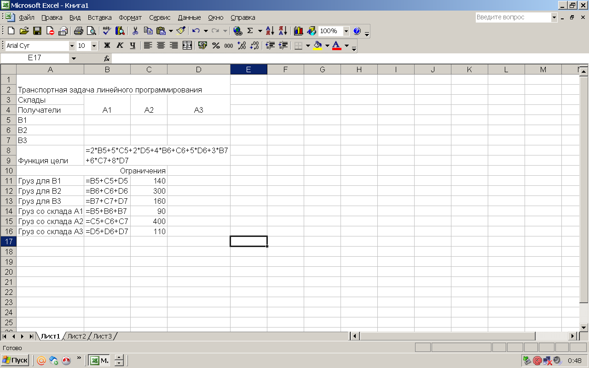Click the Пуск start button
589x368 pixels.
point(15,360)
